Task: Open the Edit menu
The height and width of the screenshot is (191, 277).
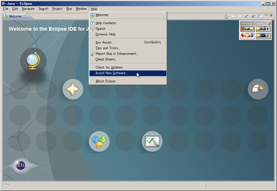Action: tap(15, 9)
